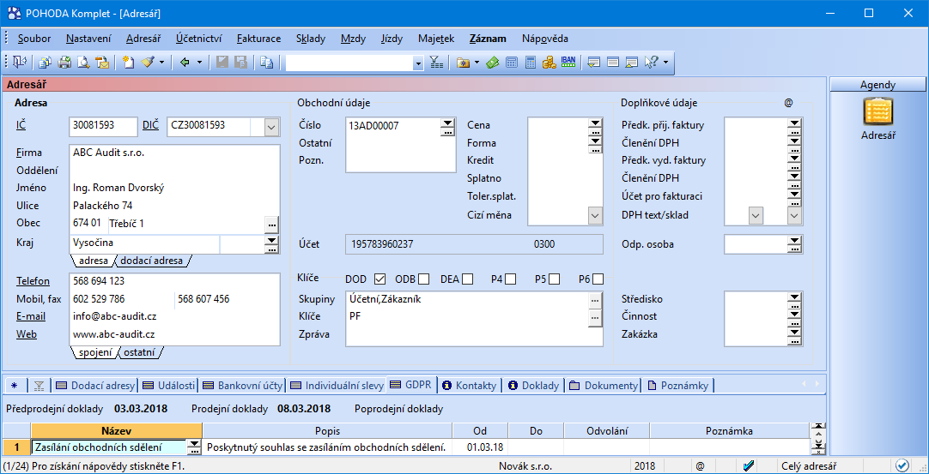Click the back arrow toolbar icon
The height and width of the screenshot is (474, 929).
click(x=185, y=62)
